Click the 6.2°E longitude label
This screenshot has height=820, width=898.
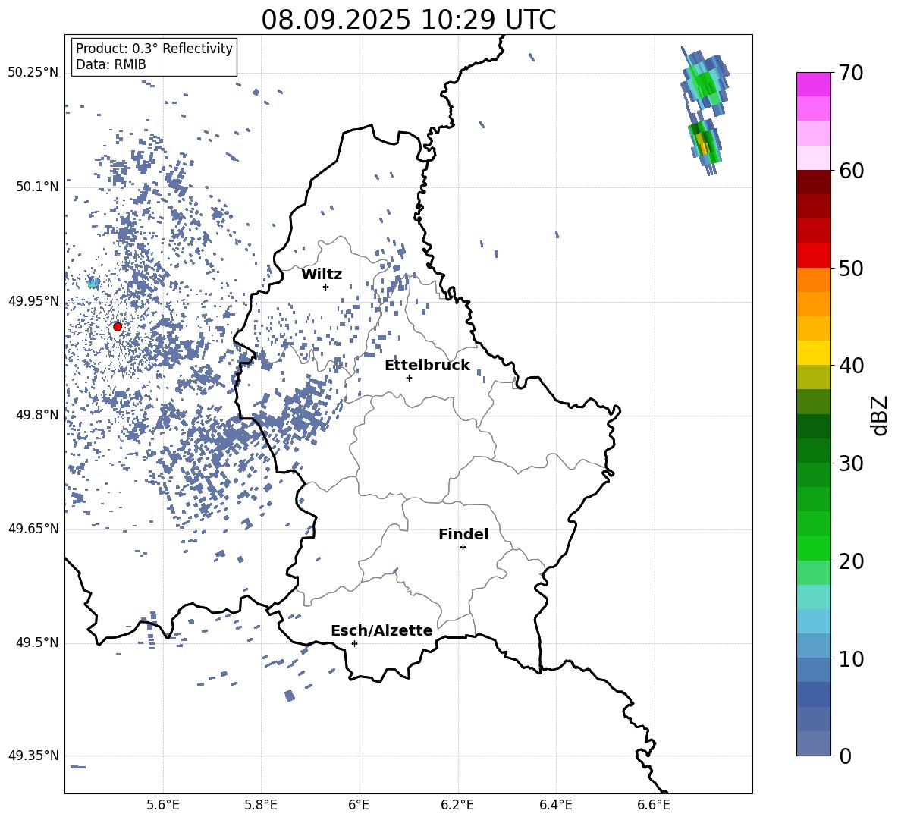point(457,805)
